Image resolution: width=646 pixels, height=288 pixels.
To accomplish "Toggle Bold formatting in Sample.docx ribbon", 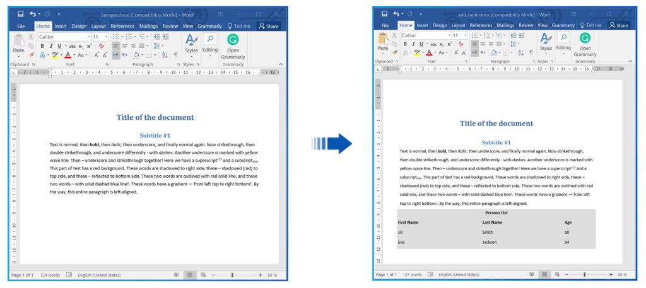I will click(42, 46).
